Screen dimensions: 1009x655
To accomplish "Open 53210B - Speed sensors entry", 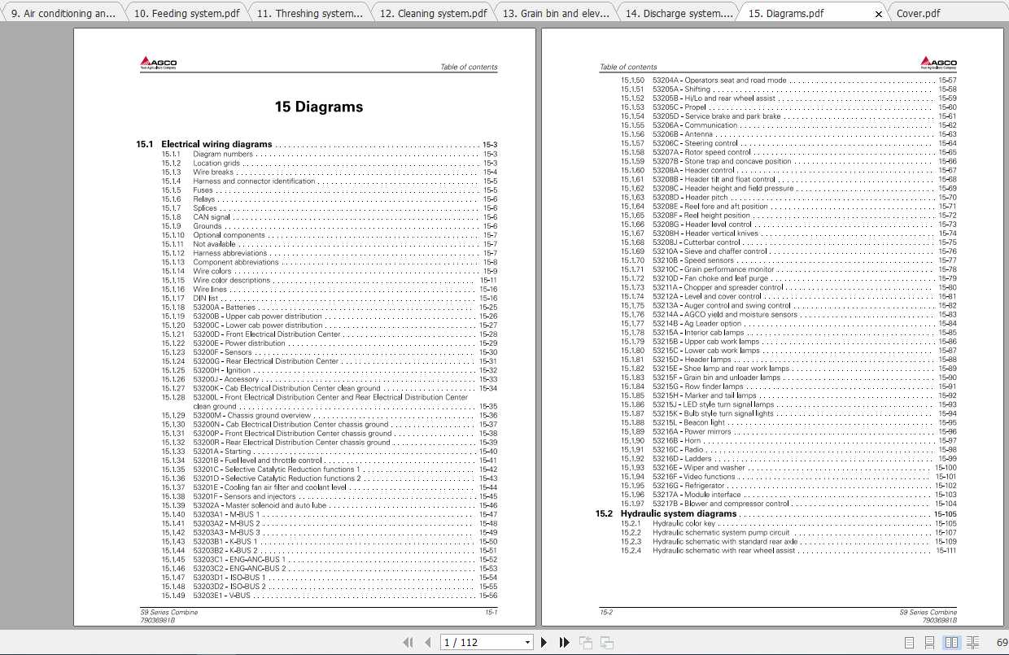I will pyautogui.click(x=693, y=260).
